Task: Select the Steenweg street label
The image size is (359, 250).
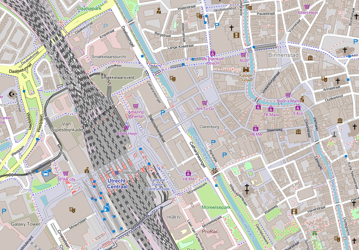Action: [x=275, y=130]
